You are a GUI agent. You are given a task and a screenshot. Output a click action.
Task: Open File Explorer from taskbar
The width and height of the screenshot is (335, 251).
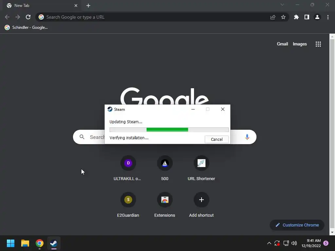point(25,243)
